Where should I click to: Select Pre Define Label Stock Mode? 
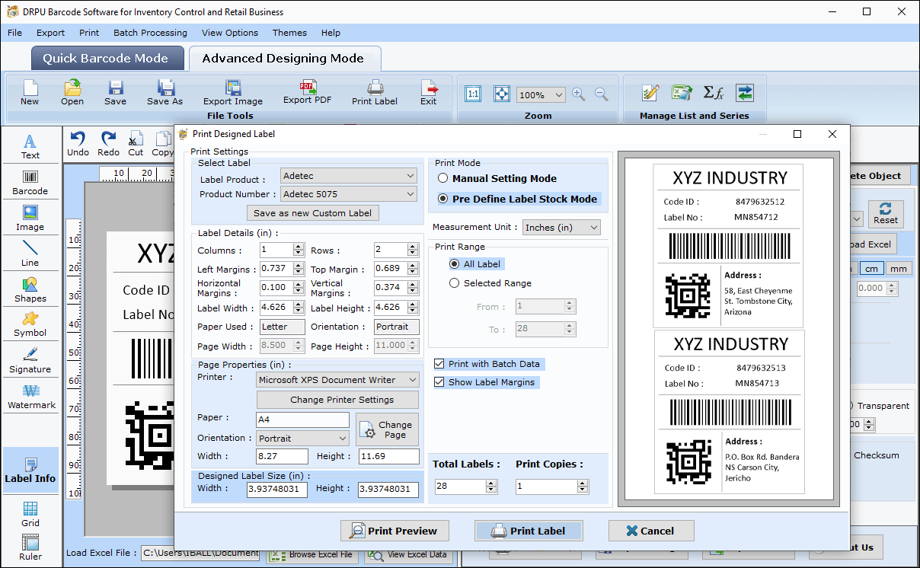coord(443,199)
